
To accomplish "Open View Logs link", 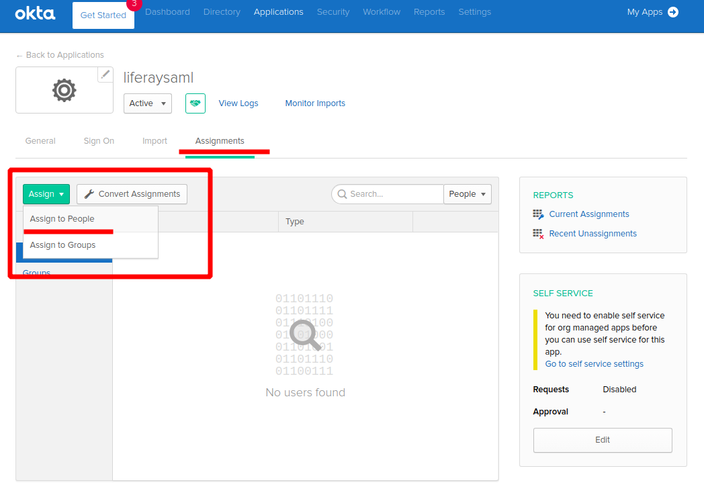I will pos(238,103).
